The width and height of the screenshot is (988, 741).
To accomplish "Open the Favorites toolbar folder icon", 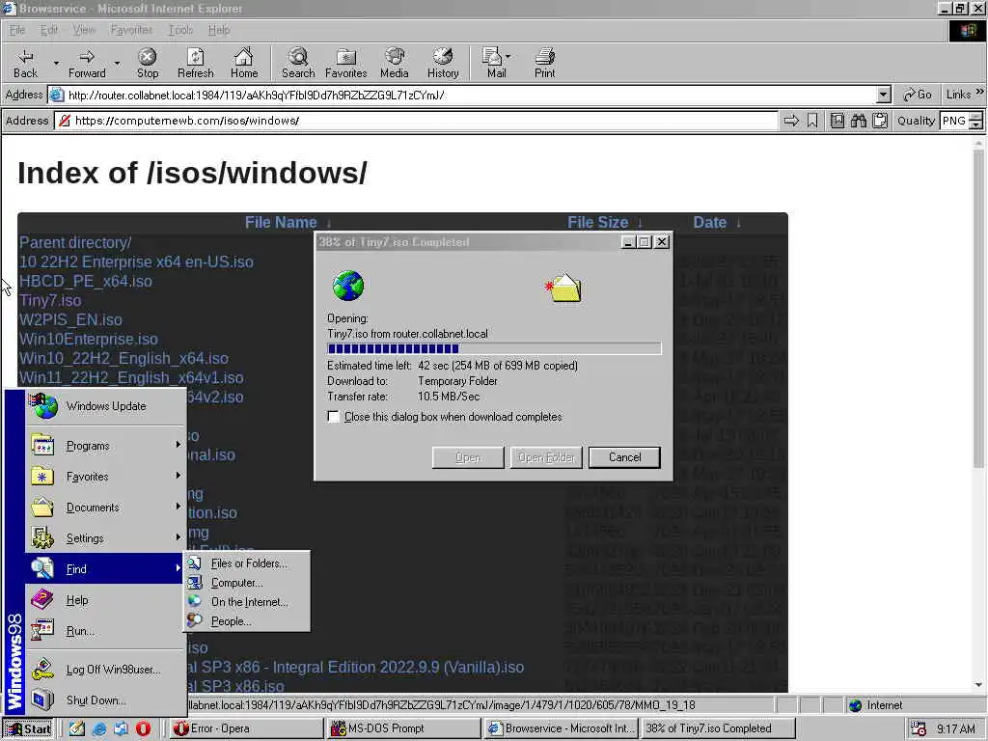I will click(346, 57).
